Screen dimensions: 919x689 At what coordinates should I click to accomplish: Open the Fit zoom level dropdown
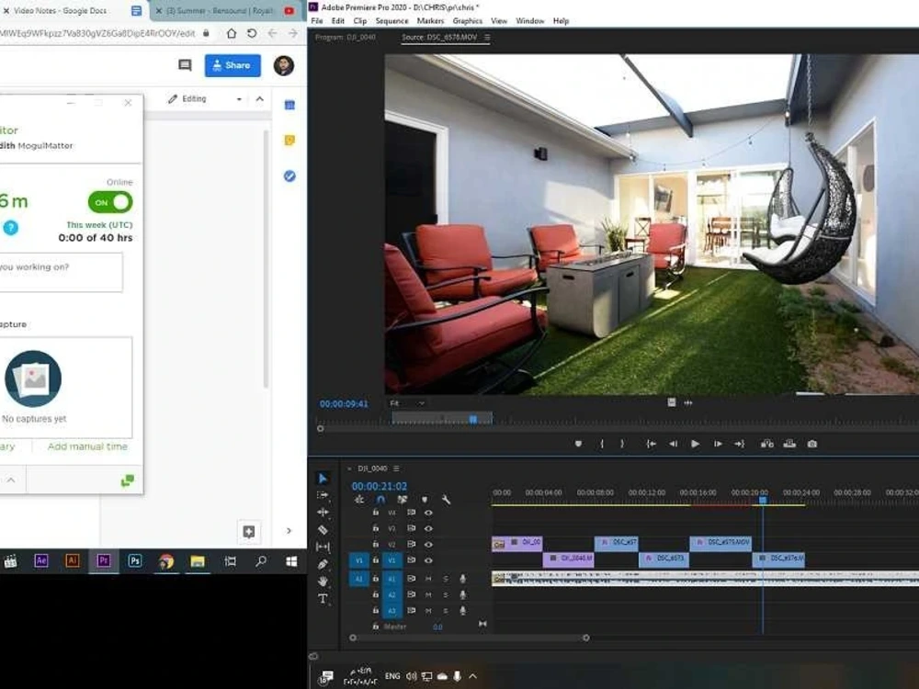407,403
